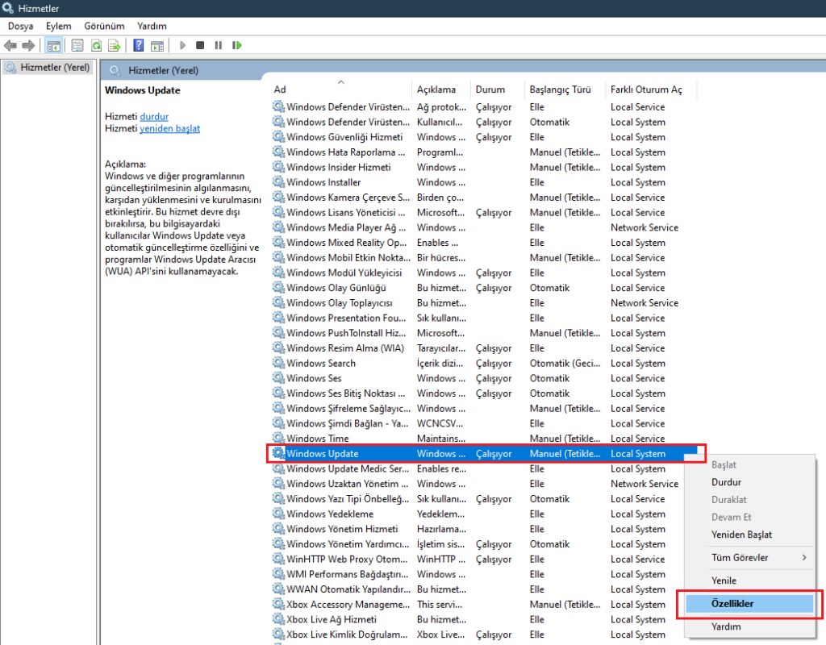Click the Restart Service toolbar icon
This screenshot has height=645, width=826.
(x=236, y=46)
